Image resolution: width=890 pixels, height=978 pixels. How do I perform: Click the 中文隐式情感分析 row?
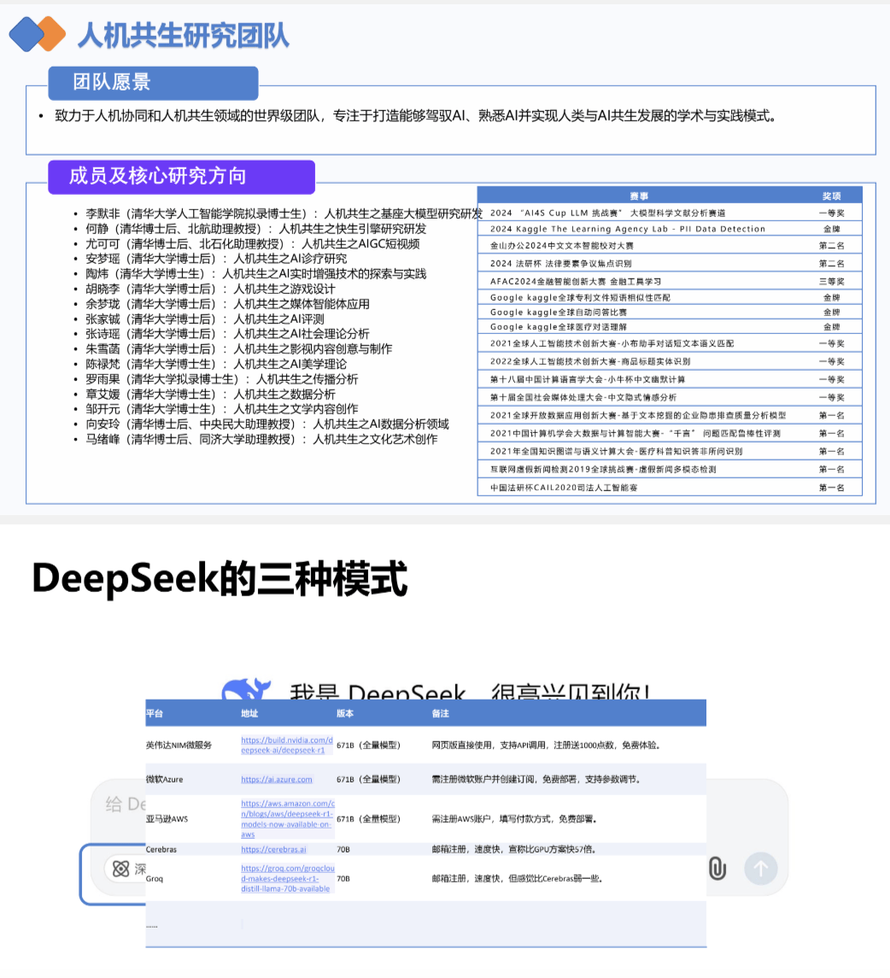point(670,397)
